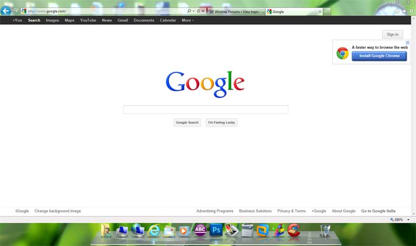
Task: Switch to the Winstep Forums tab
Action: (236, 11)
